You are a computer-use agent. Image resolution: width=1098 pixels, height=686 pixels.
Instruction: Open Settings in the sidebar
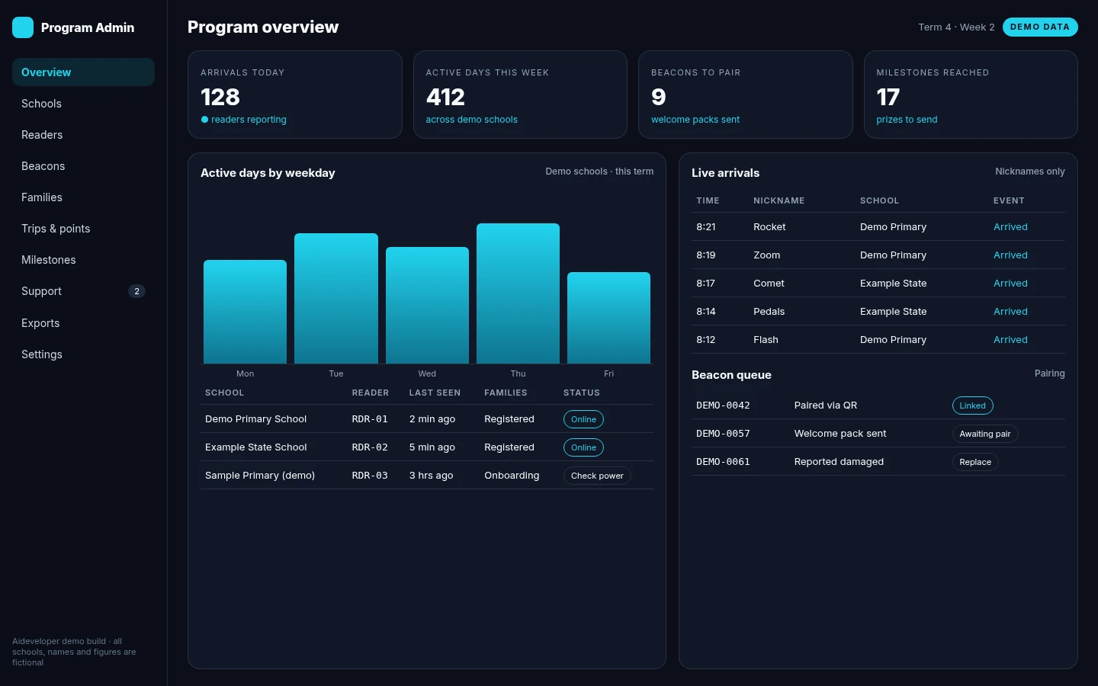[x=83, y=354]
